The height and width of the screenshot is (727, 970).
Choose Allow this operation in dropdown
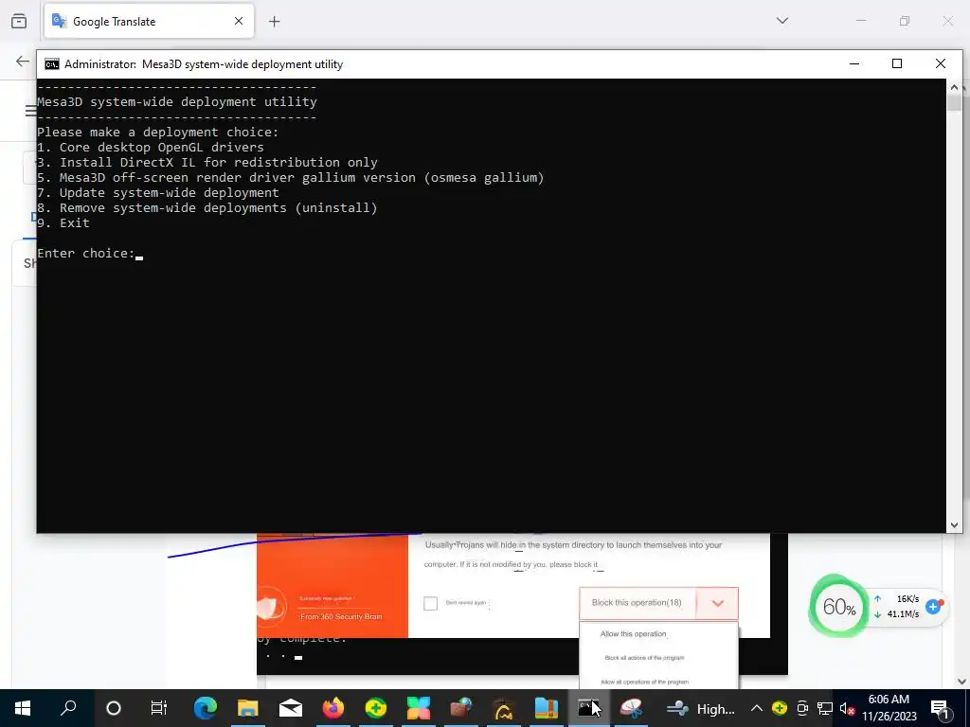tap(633, 634)
